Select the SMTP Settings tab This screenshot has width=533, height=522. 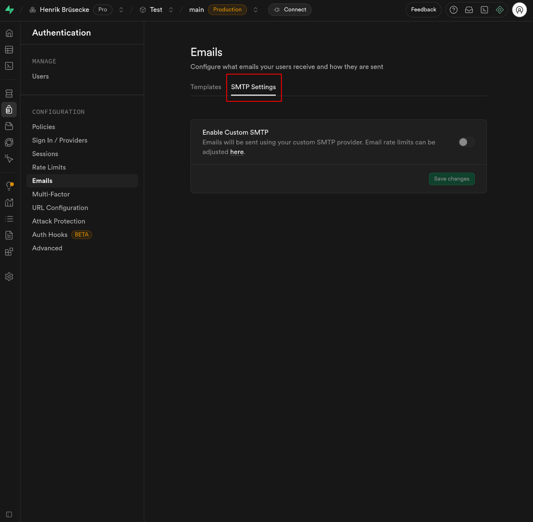click(253, 87)
